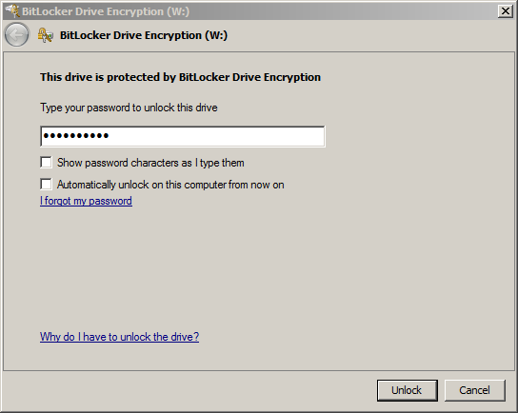
Task: Click the BitLocker key icon in title bar
Action: [12, 10]
